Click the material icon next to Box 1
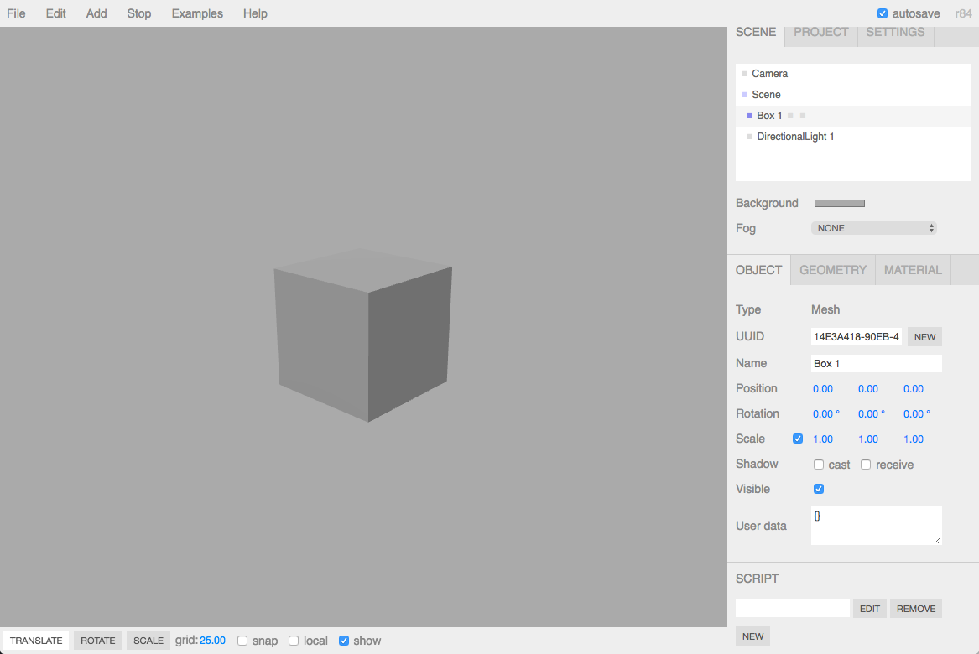Image resolution: width=979 pixels, height=654 pixels. [x=802, y=115]
